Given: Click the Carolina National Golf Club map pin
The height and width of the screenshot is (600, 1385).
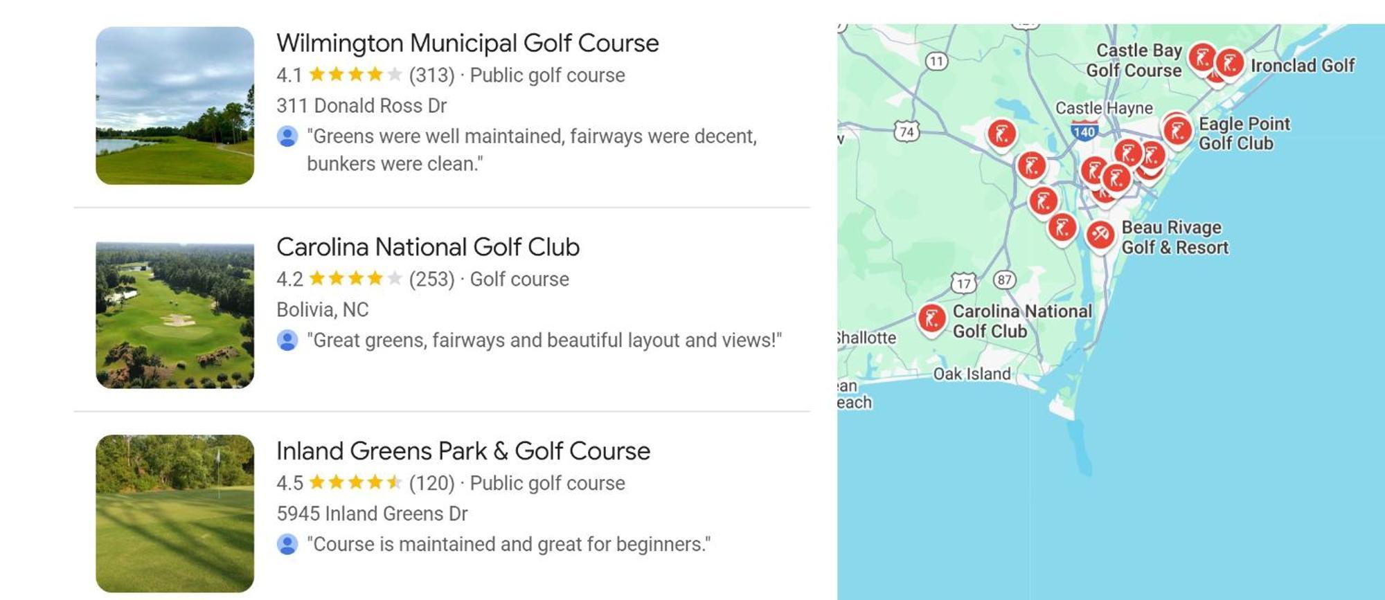Looking at the screenshot, I should tap(932, 320).
